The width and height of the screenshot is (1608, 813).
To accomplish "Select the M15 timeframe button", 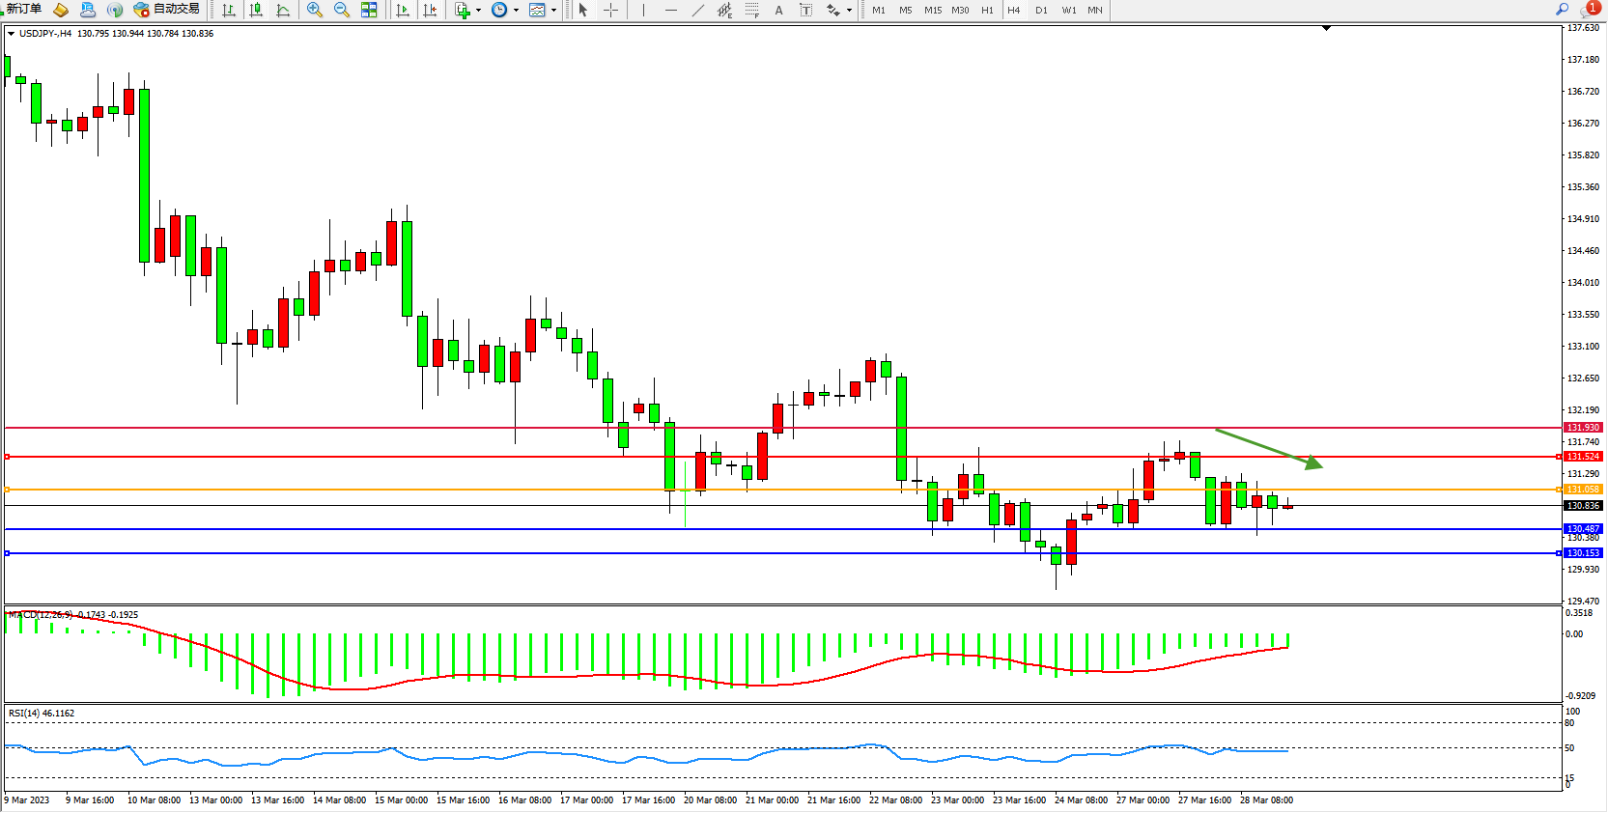I will tap(932, 10).
